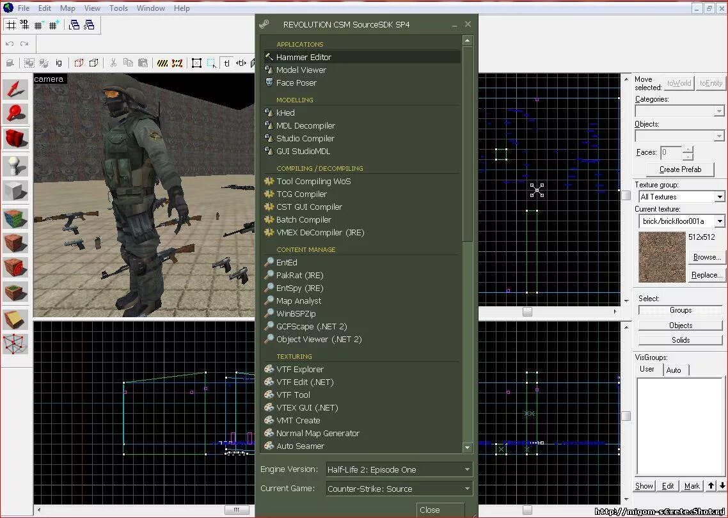This screenshot has width=728, height=518.
Task: Toggle the cordon state striped icon
Action: 162,63
